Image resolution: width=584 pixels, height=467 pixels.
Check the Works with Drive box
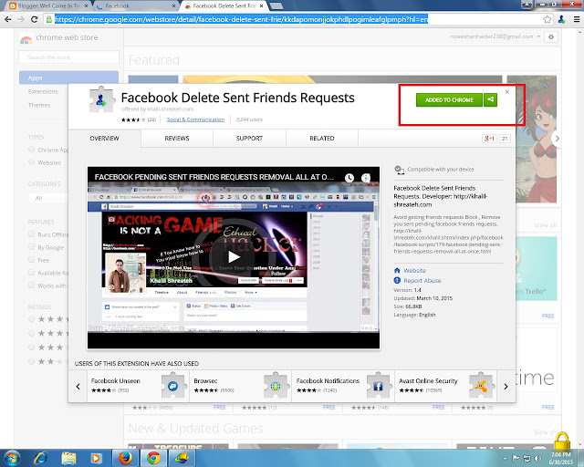(x=32, y=285)
